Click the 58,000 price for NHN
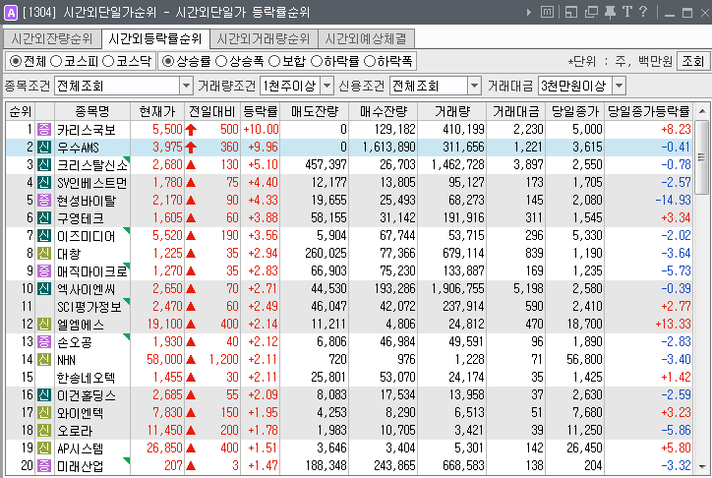This screenshot has height=478, width=712. point(164,360)
